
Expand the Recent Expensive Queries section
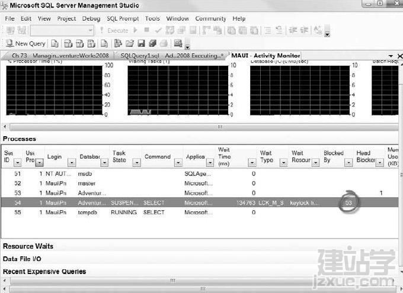click(44, 272)
